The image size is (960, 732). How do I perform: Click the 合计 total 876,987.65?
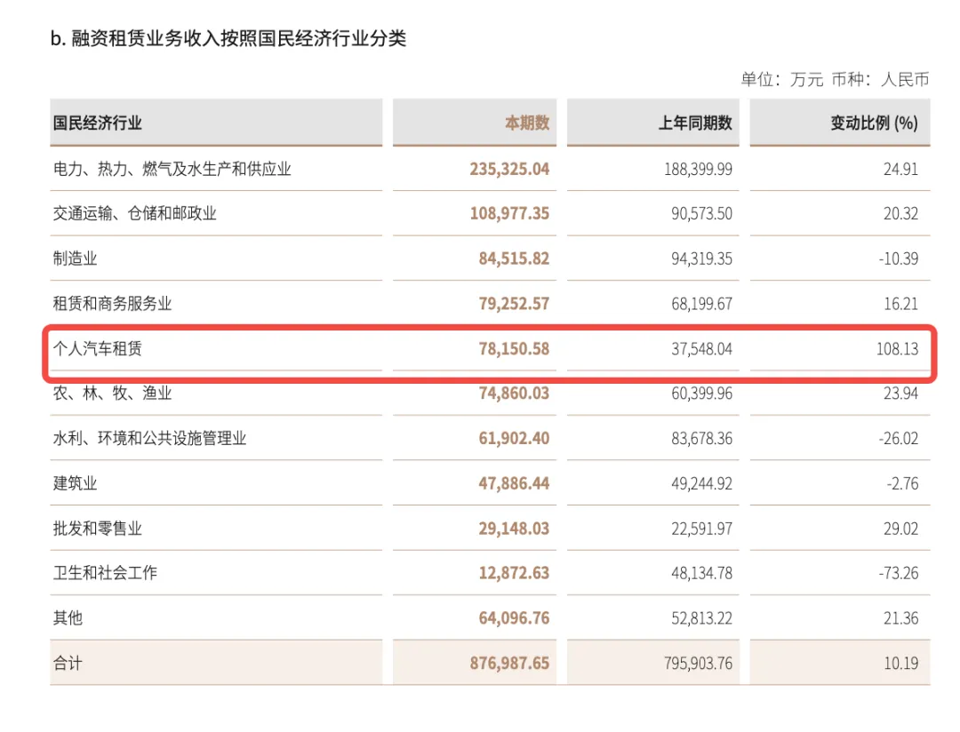pos(510,663)
